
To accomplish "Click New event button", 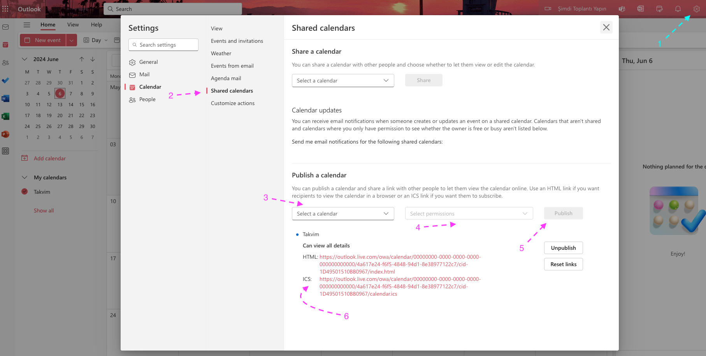I will 43,40.
